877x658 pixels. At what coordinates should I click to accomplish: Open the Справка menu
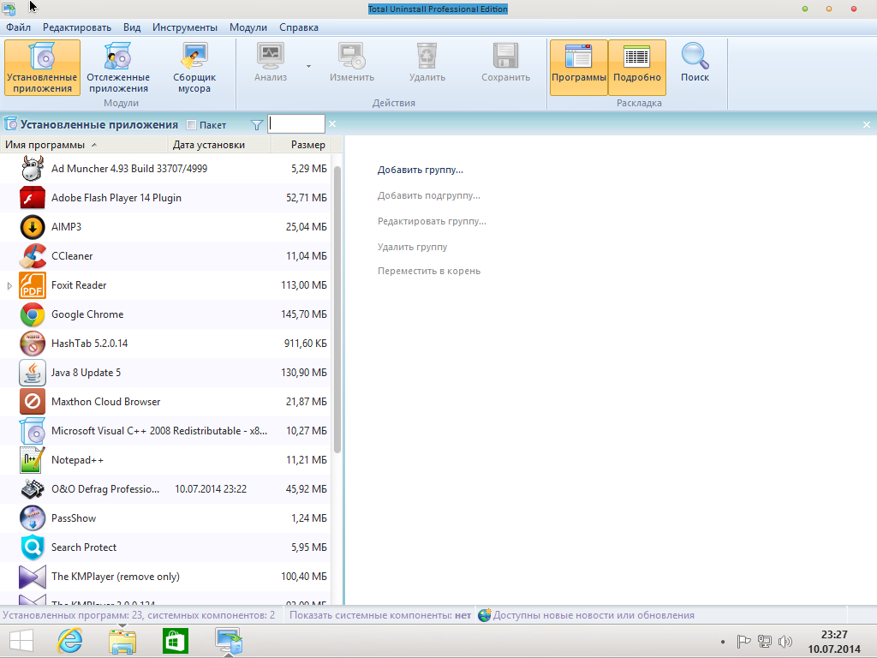[x=299, y=27]
